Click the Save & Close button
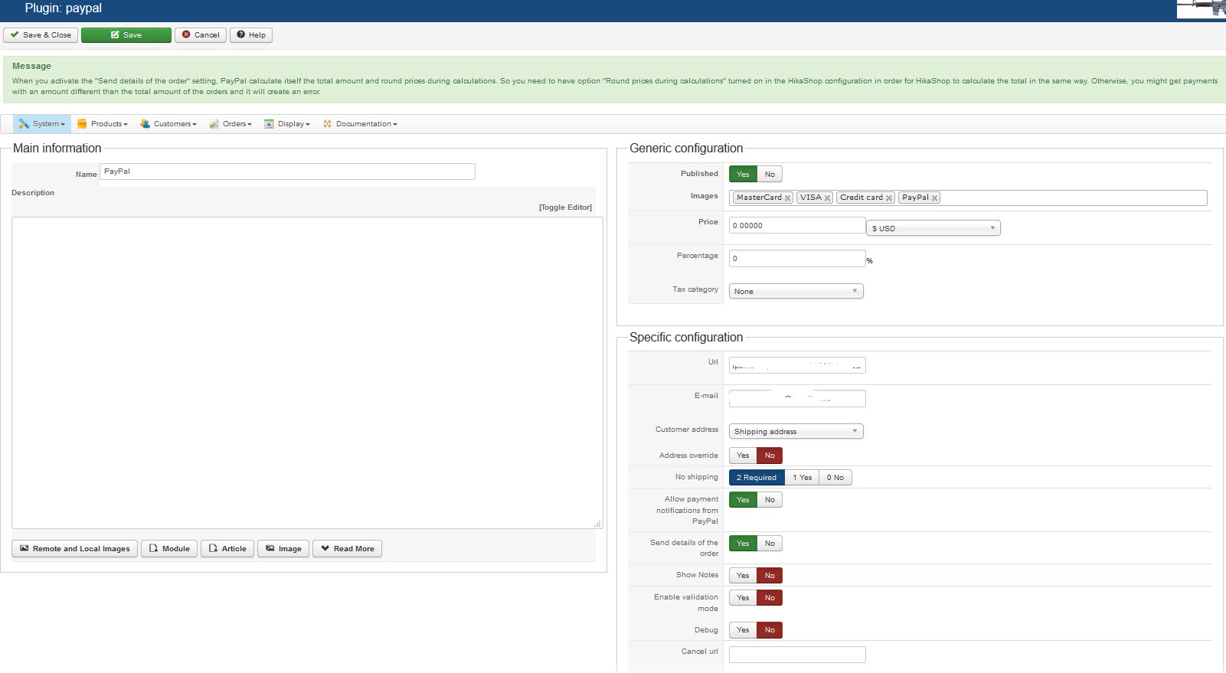This screenshot has width=1226, height=673. coord(41,35)
